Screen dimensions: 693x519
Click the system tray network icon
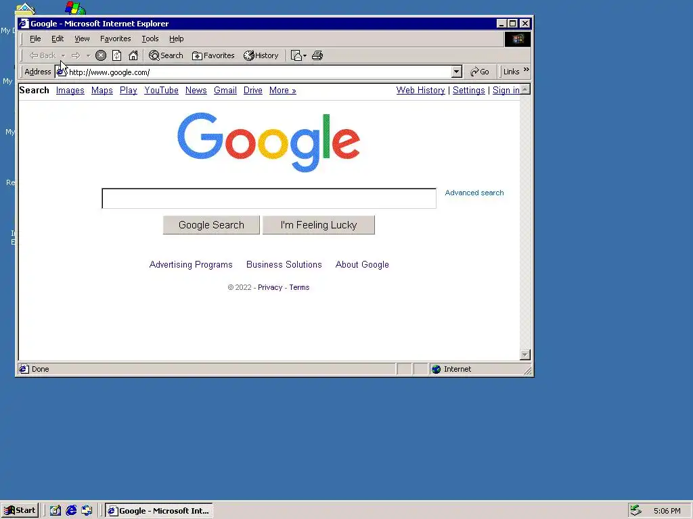635,511
